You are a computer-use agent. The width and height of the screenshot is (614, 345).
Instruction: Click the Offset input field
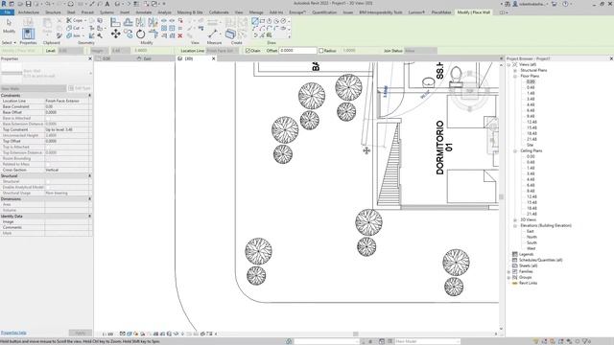point(298,51)
